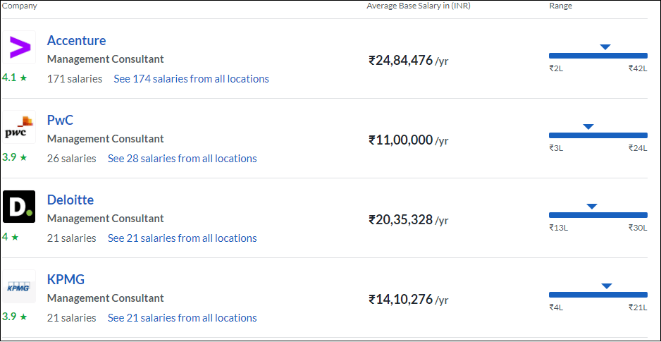Click Accenture's average marker triangle
Viewport: 661px width, 342px height.
(605, 47)
